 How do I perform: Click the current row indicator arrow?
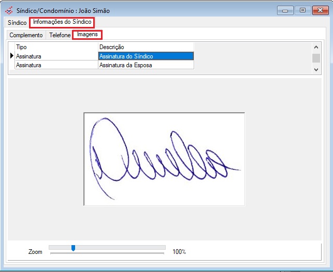(12, 56)
